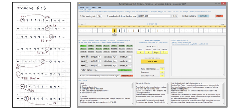Viewport: 239px width, 110px height.
Task: Select the RULE 12 button
Action: click(x=114, y=49)
